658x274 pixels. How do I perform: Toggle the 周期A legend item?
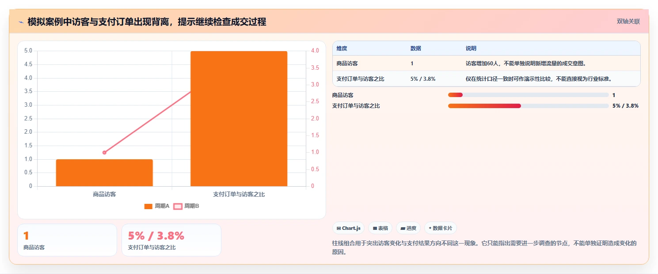point(157,206)
